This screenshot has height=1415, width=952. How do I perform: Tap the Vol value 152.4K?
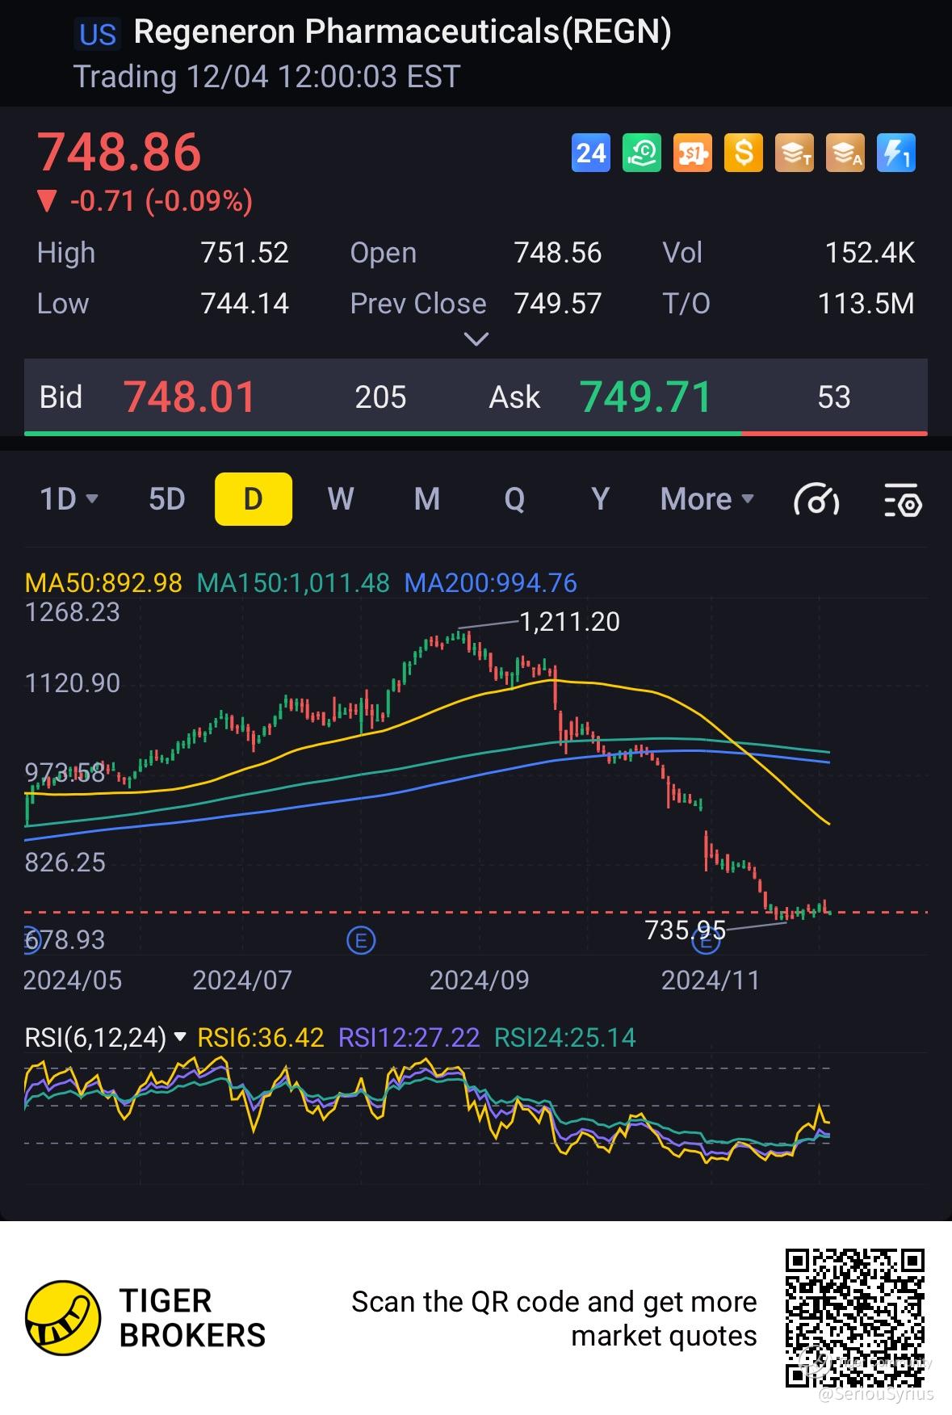pyautogui.click(x=870, y=253)
